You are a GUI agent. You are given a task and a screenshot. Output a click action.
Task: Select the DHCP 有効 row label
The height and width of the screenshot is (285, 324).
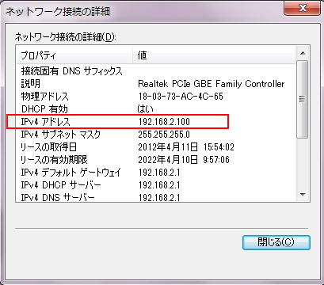[44, 109]
